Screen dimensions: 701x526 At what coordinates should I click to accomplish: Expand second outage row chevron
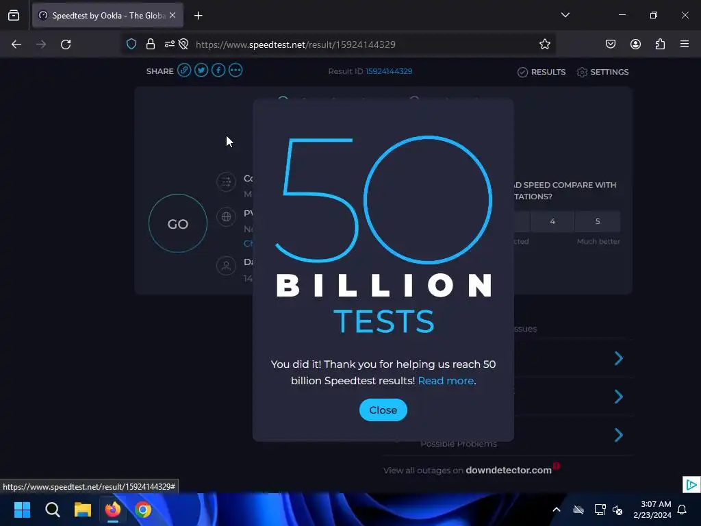tap(619, 397)
